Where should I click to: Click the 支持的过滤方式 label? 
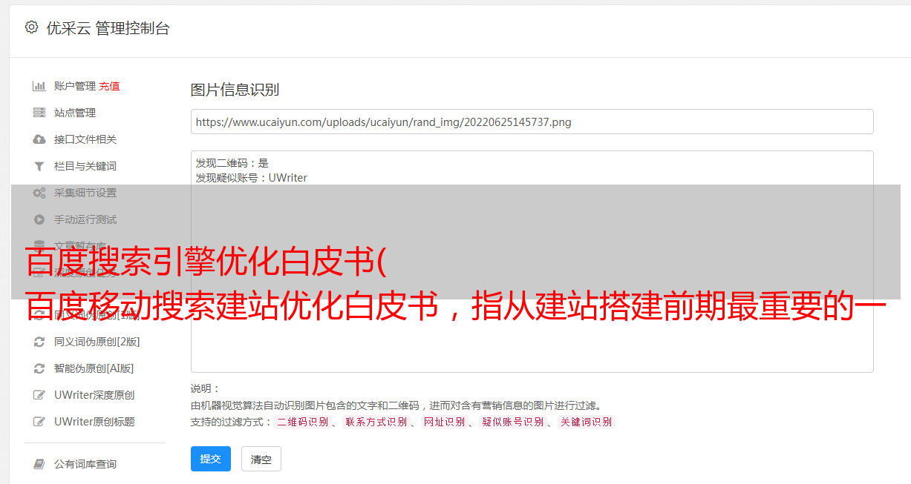coord(232,422)
